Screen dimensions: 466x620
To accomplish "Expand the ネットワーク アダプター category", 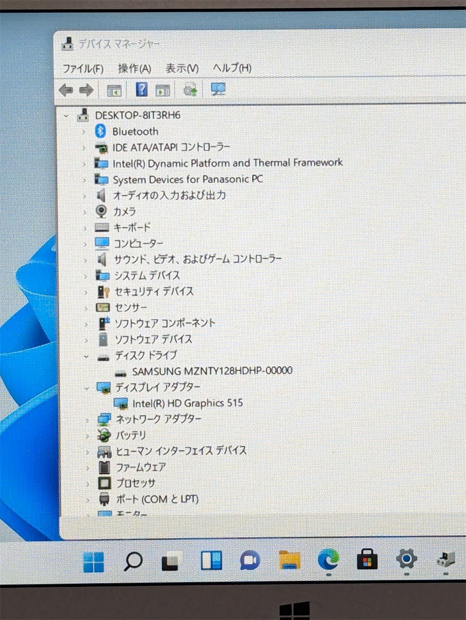I will point(87,420).
